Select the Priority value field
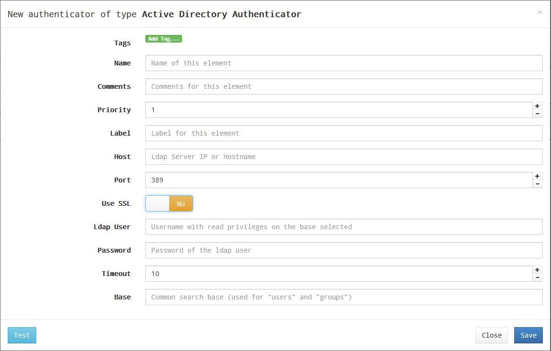The width and height of the screenshot is (551, 351). [339, 110]
